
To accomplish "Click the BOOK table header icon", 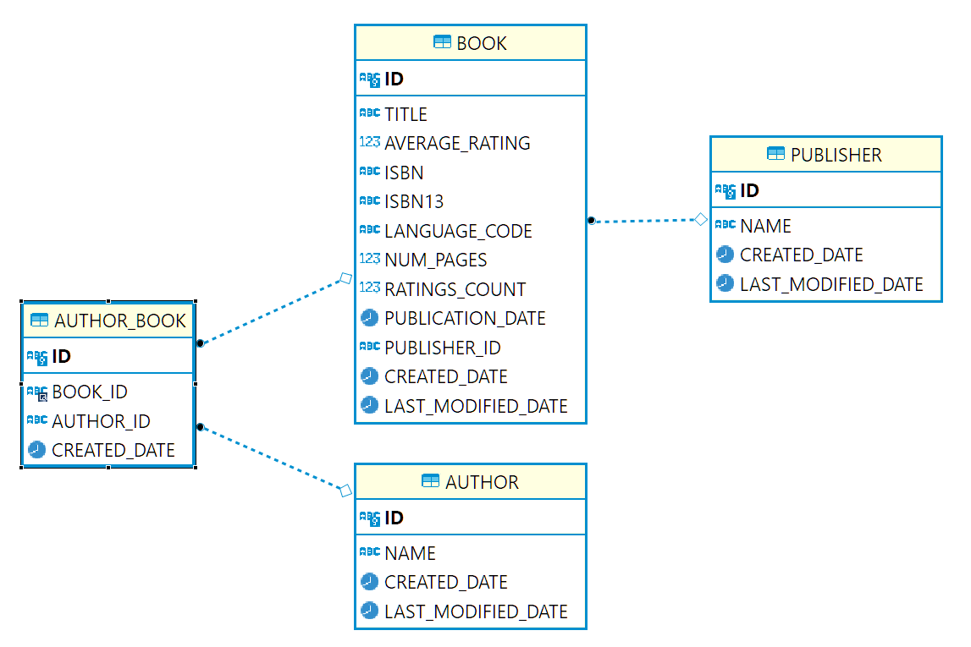I will click(x=442, y=43).
